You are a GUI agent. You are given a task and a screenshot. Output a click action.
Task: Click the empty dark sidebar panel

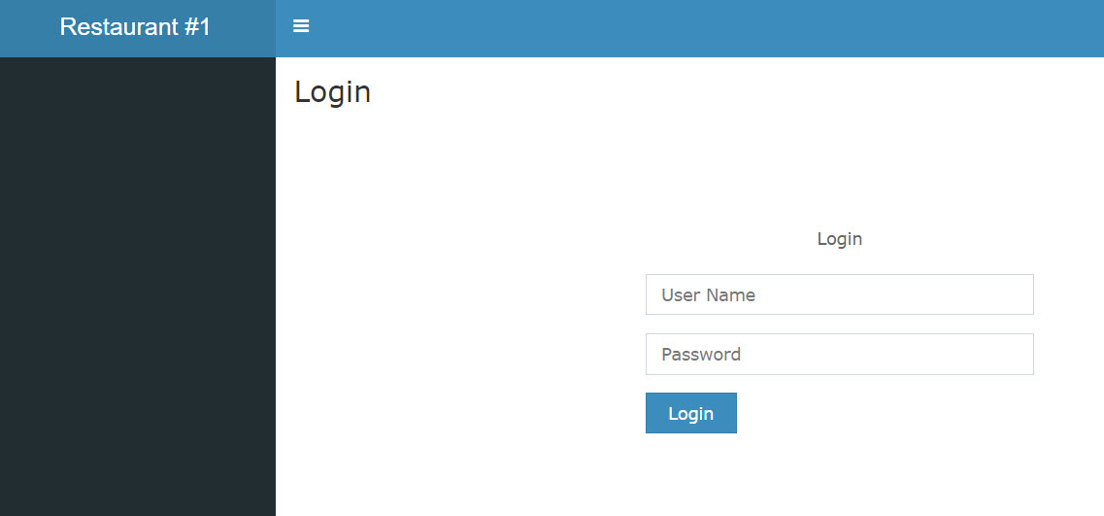click(x=137, y=287)
